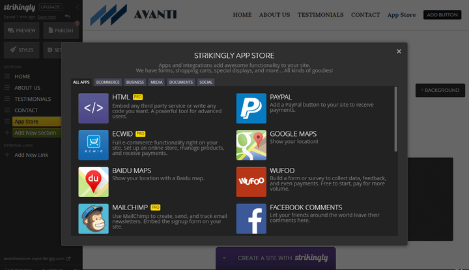
Task: Switch to the Ecommerce tab
Action: 107,82
